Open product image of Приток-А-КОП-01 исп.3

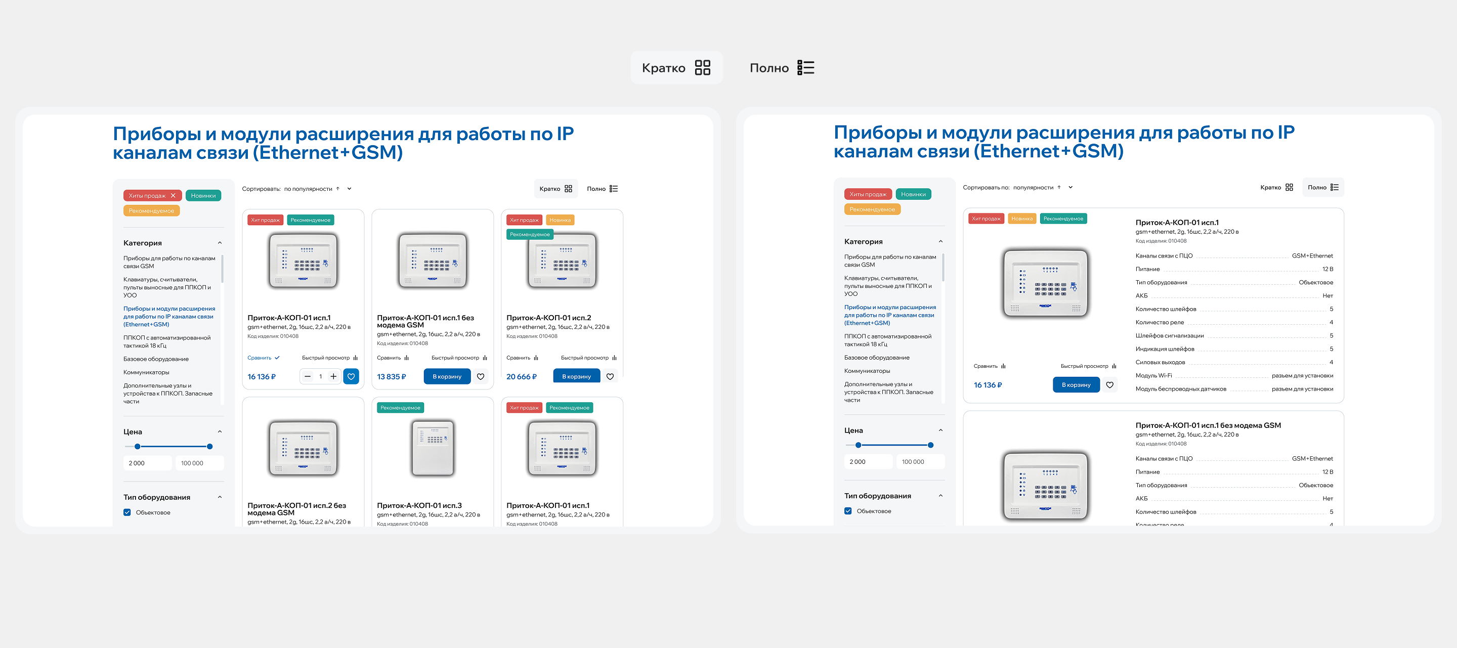pyautogui.click(x=433, y=448)
